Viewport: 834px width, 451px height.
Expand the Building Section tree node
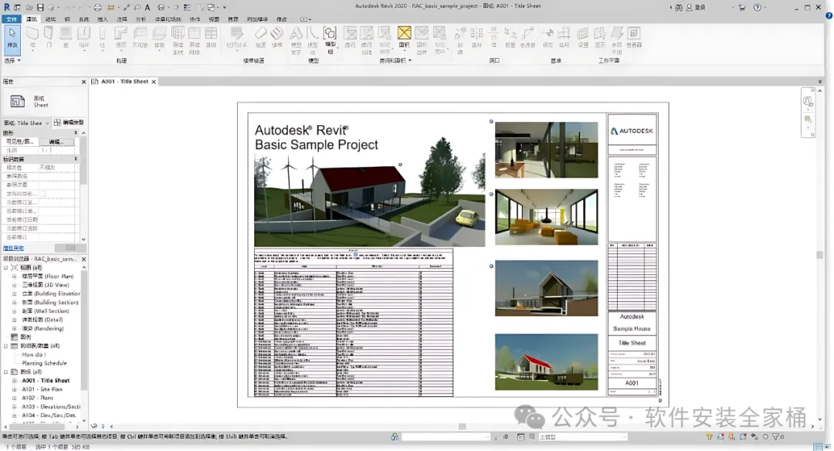[x=15, y=303]
